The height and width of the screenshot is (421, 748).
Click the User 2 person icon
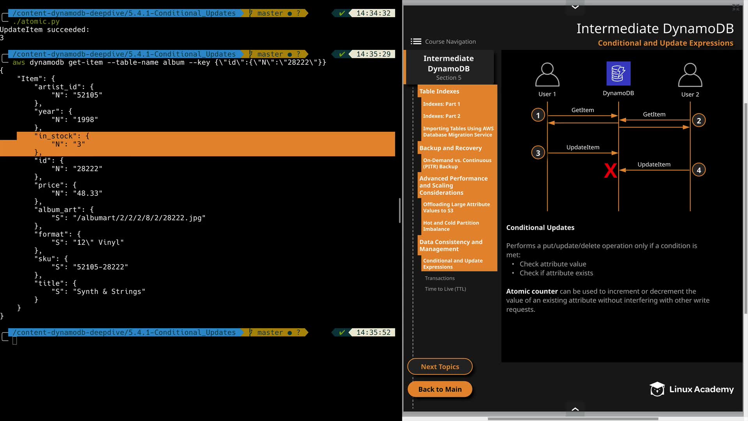point(690,75)
